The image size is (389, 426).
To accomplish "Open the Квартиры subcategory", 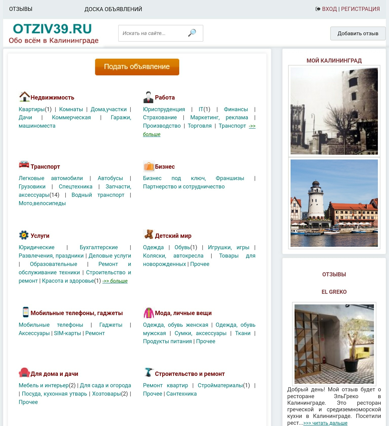I will tap(32, 109).
